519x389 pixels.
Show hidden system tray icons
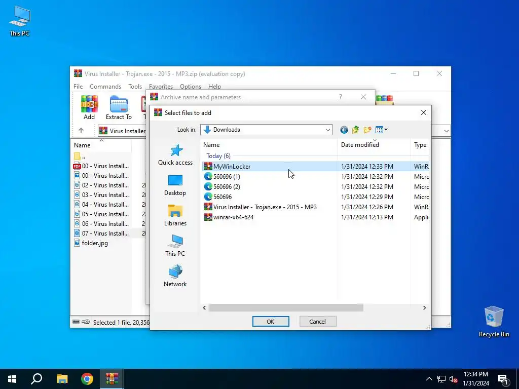[429, 379]
